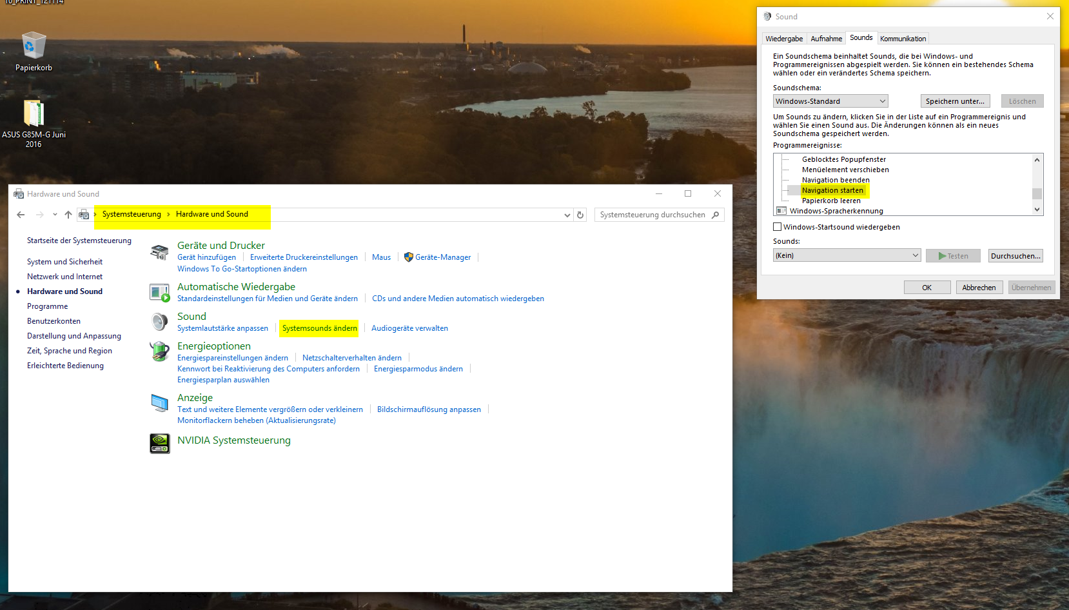Click the Systemsteuerung durchsuchen search field
Screen dimensions: 1069x610
click(659, 215)
